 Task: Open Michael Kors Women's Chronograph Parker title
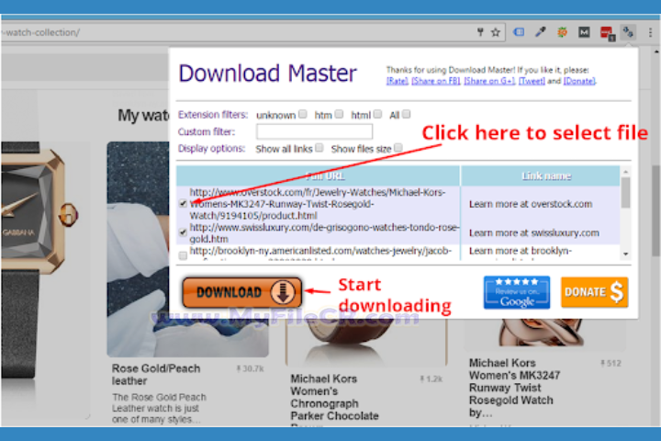(x=335, y=397)
